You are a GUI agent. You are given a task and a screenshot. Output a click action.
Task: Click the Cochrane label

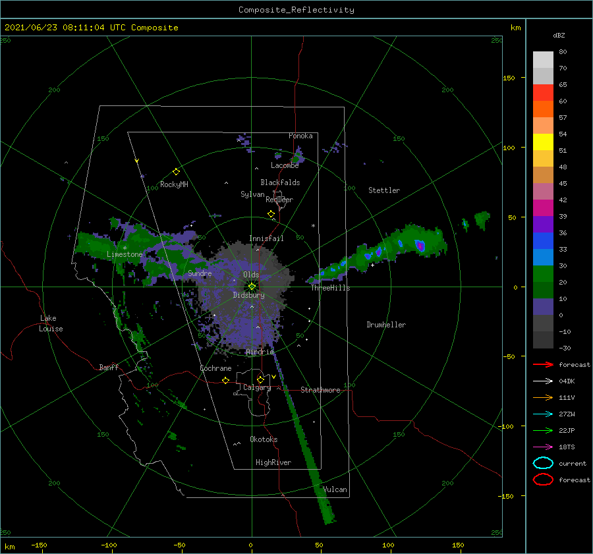(215, 368)
